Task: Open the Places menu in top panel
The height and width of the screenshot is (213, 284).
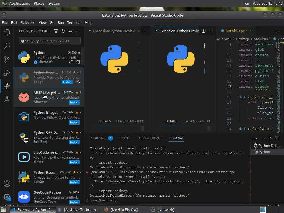Action: point(39,3)
